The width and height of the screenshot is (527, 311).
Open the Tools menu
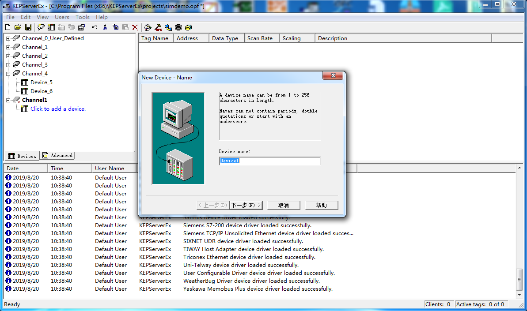pos(82,17)
